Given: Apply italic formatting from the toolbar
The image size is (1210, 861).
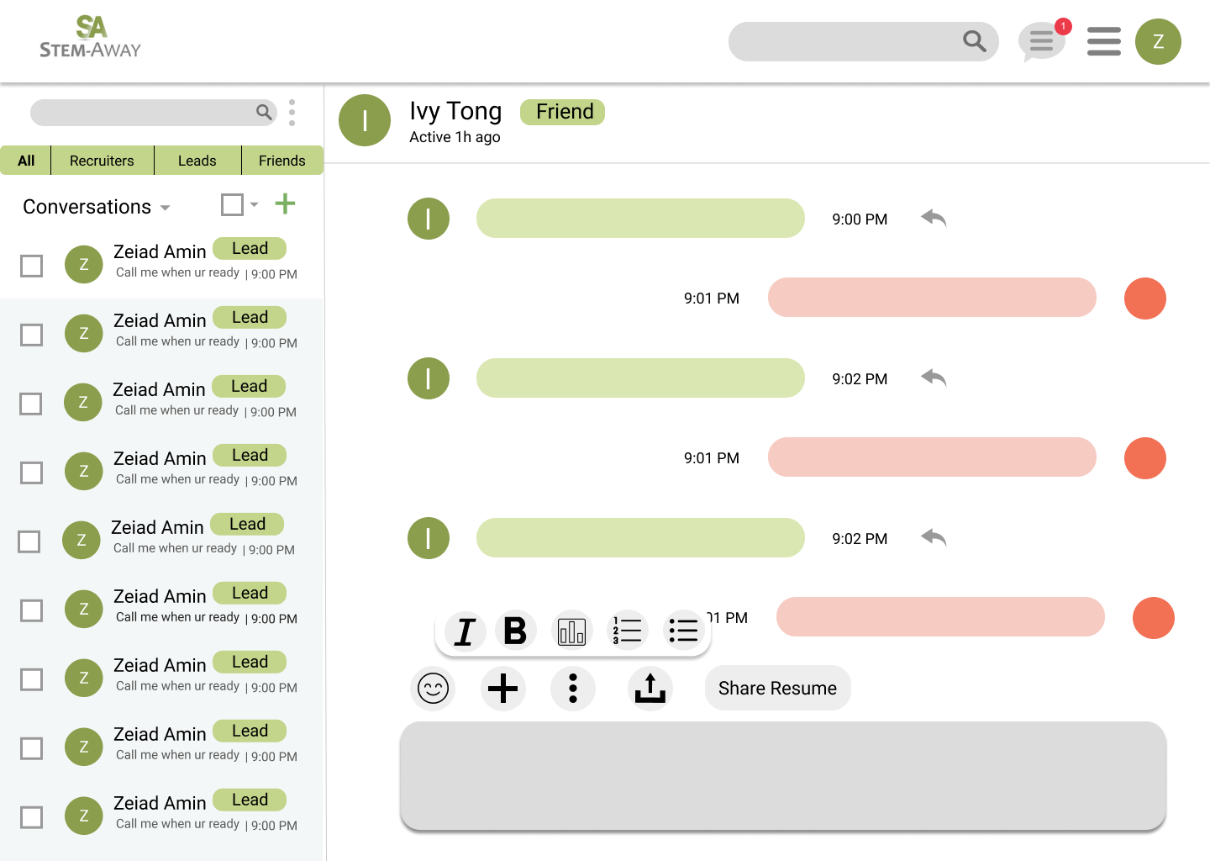Looking at the screenshot, I should 465,631.
